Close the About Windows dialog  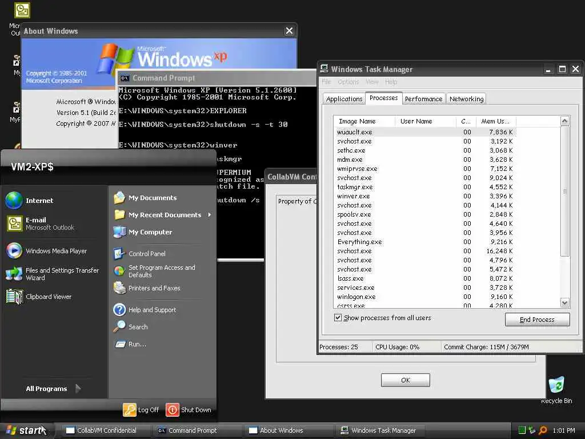click(x=289, y=31)
